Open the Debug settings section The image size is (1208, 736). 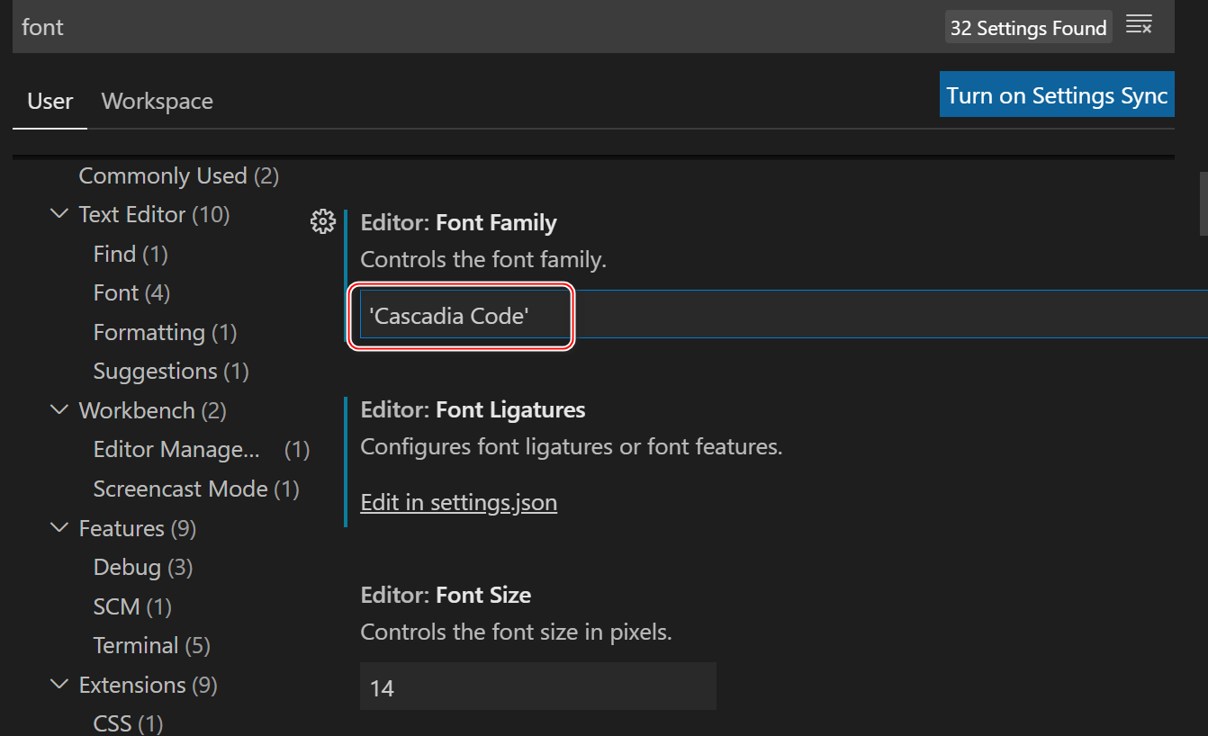(143, 567)
